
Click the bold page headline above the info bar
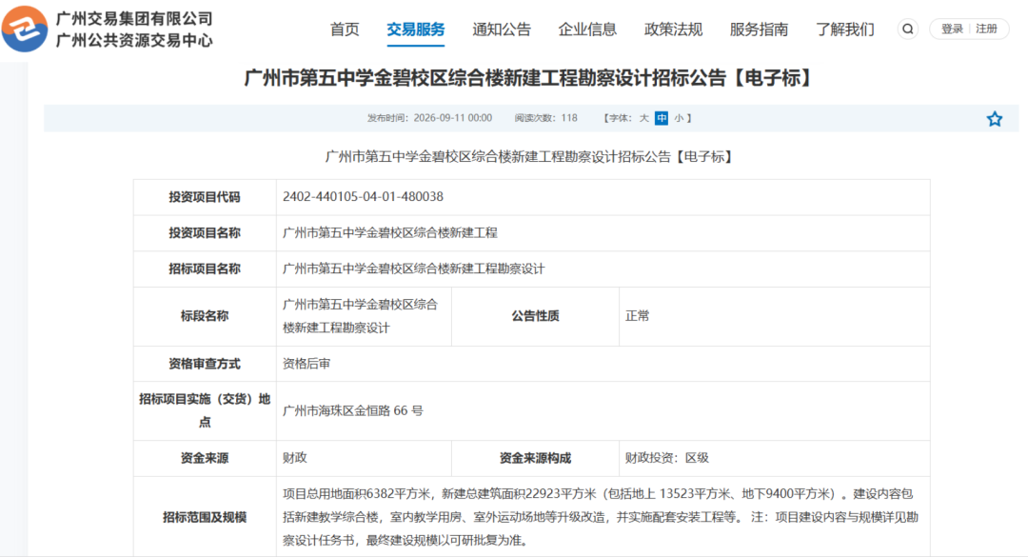point(527,78)
